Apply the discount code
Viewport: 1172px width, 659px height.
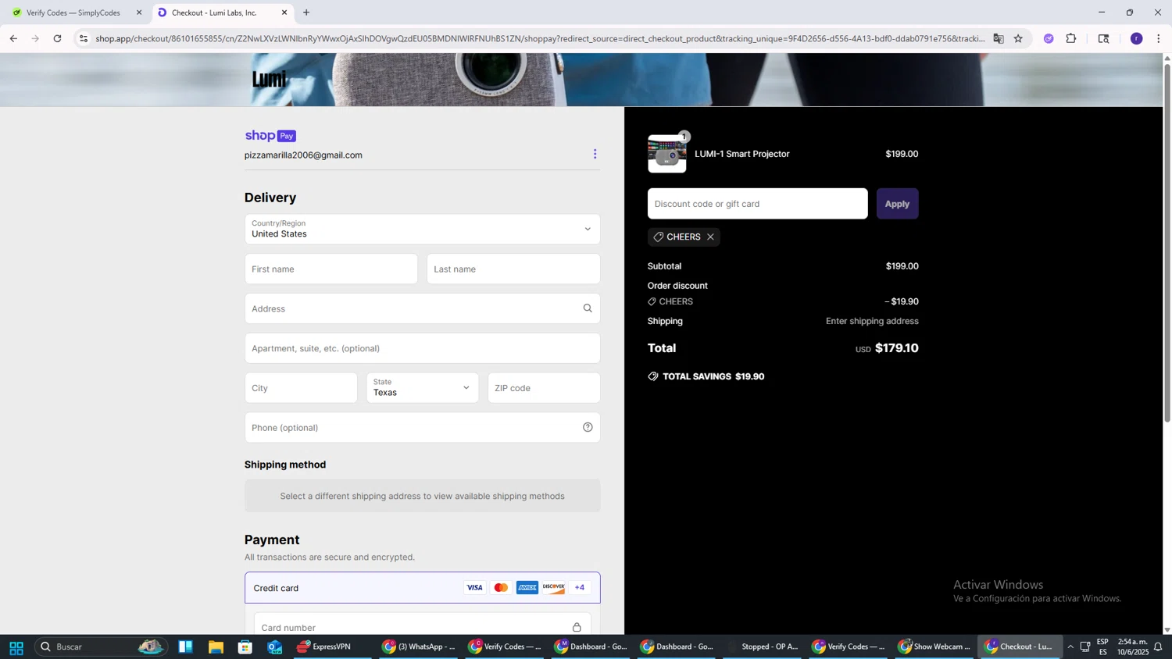897,204
